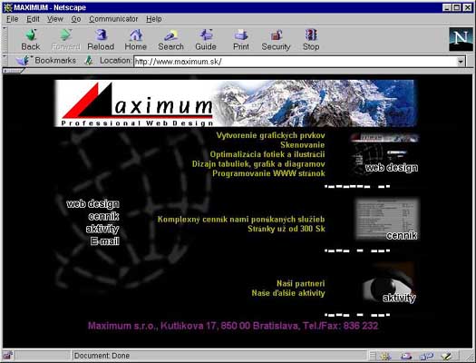The width and height of the screenshot is (476, 363).
Task: Click the Netscape N logo
Action: pos(461,39)
